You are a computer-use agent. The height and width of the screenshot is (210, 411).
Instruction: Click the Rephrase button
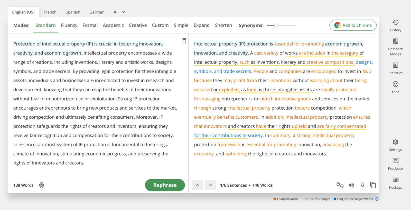[165, 185]
